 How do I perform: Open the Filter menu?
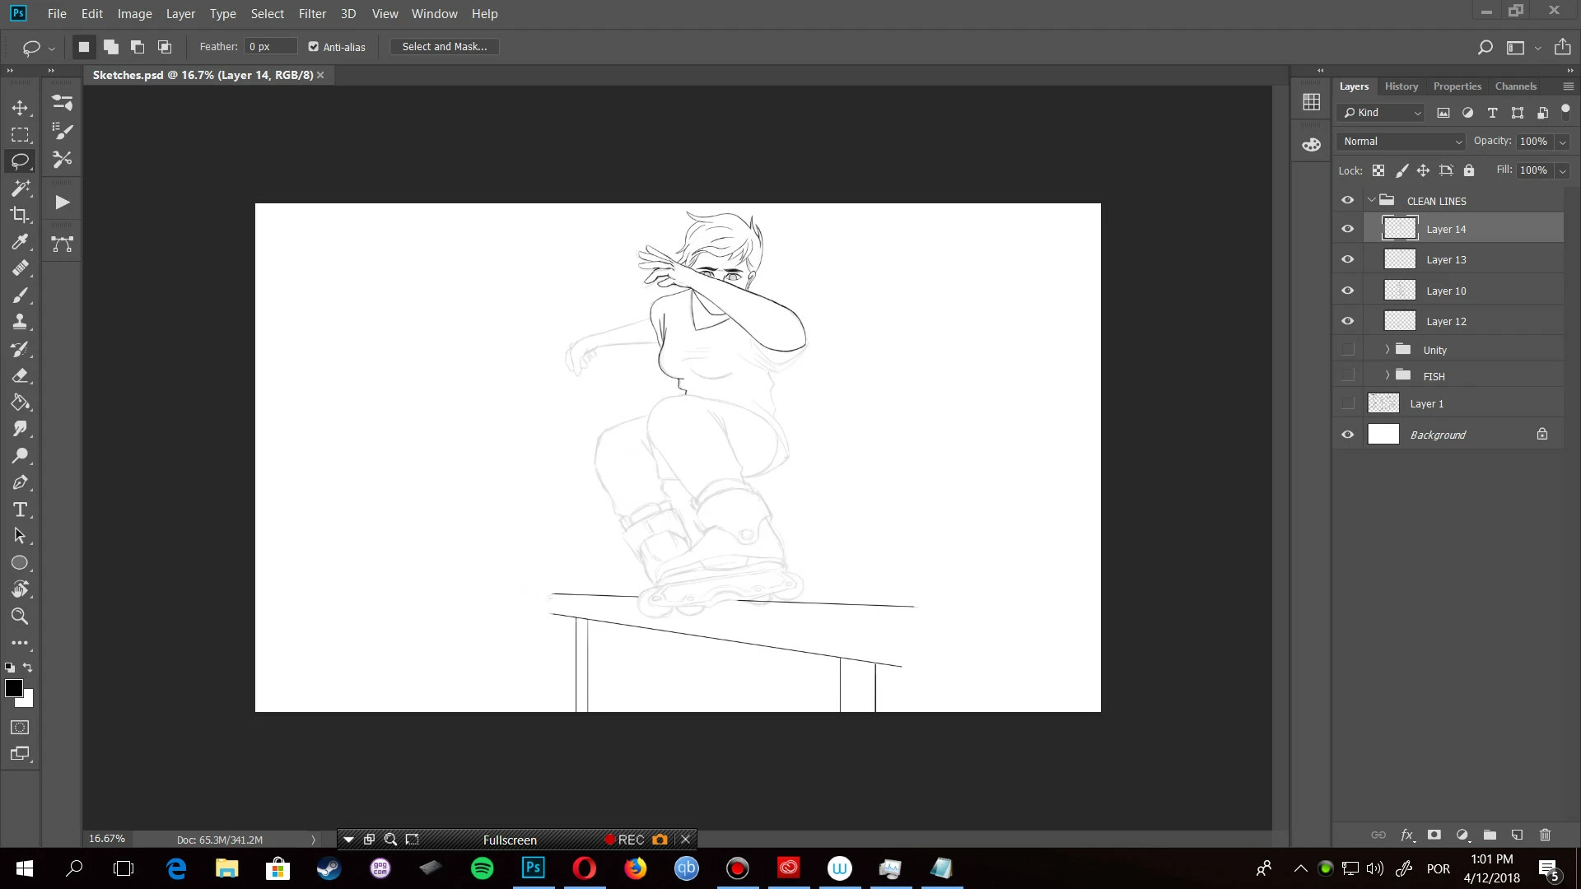(312, 14)
